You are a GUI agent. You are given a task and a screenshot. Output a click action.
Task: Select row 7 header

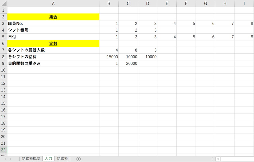click(x=3, y=50)
